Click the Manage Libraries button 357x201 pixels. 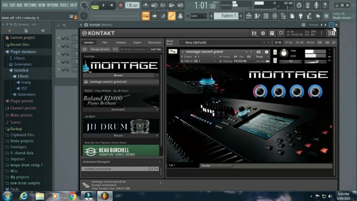(x=100, y=49)
